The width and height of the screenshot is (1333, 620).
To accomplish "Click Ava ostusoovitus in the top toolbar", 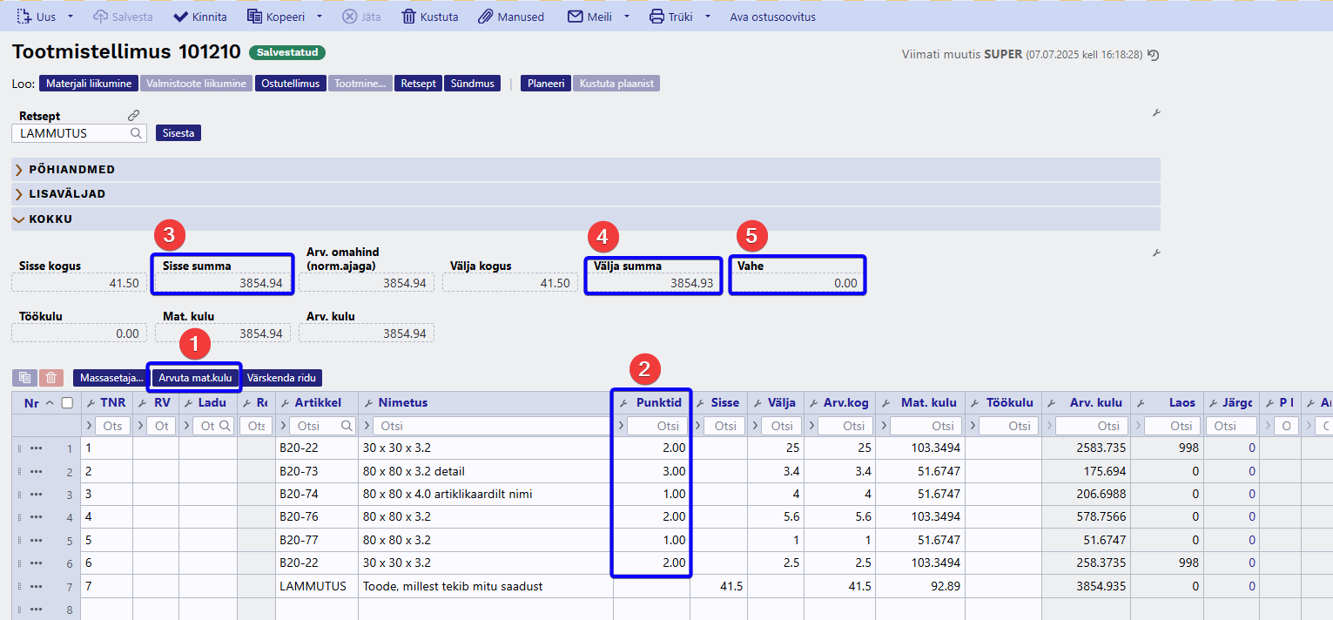I will pos(772,17).
